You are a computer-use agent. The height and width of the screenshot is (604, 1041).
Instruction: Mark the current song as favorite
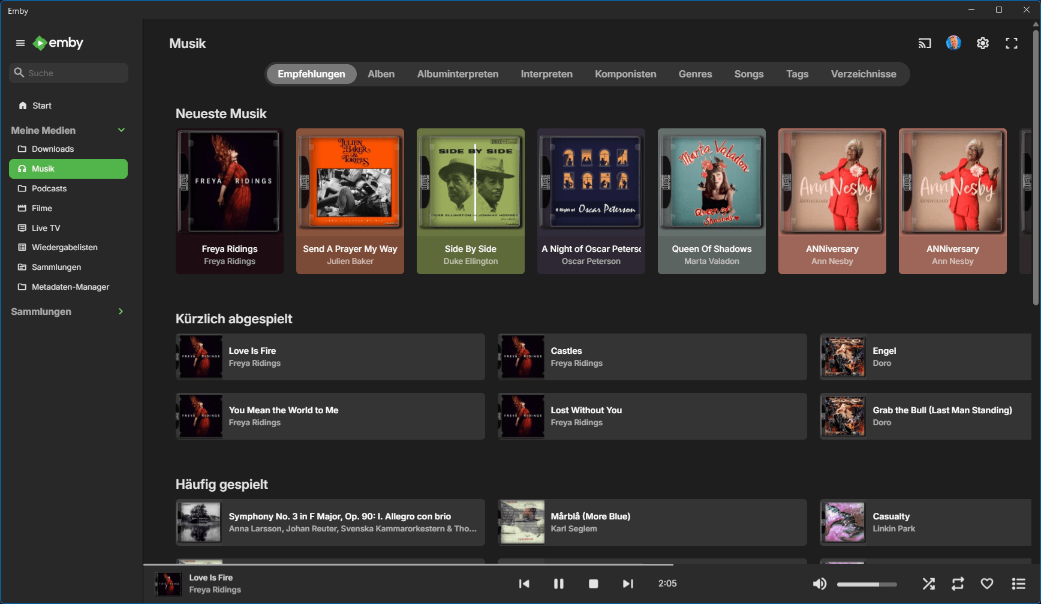[987, 584]
